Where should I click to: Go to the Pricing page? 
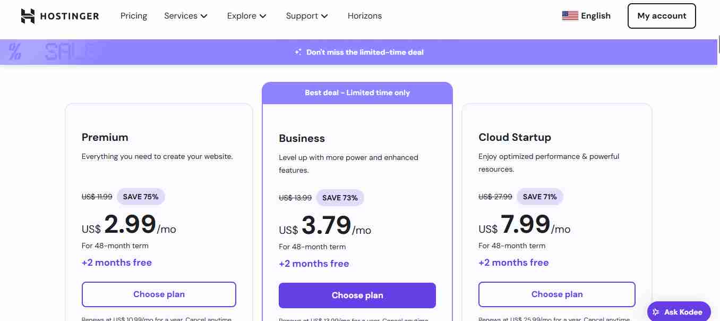click(x=134, y=16)
